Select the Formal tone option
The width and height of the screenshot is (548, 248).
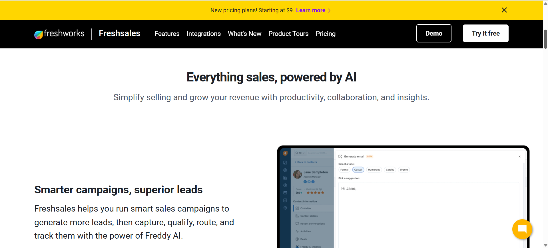coord(344,170)
